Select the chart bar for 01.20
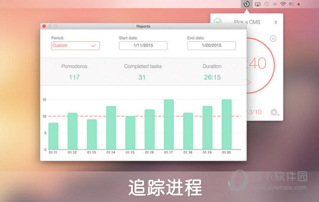Viewport: 319px width, 202px height. [x=227, y=124]
